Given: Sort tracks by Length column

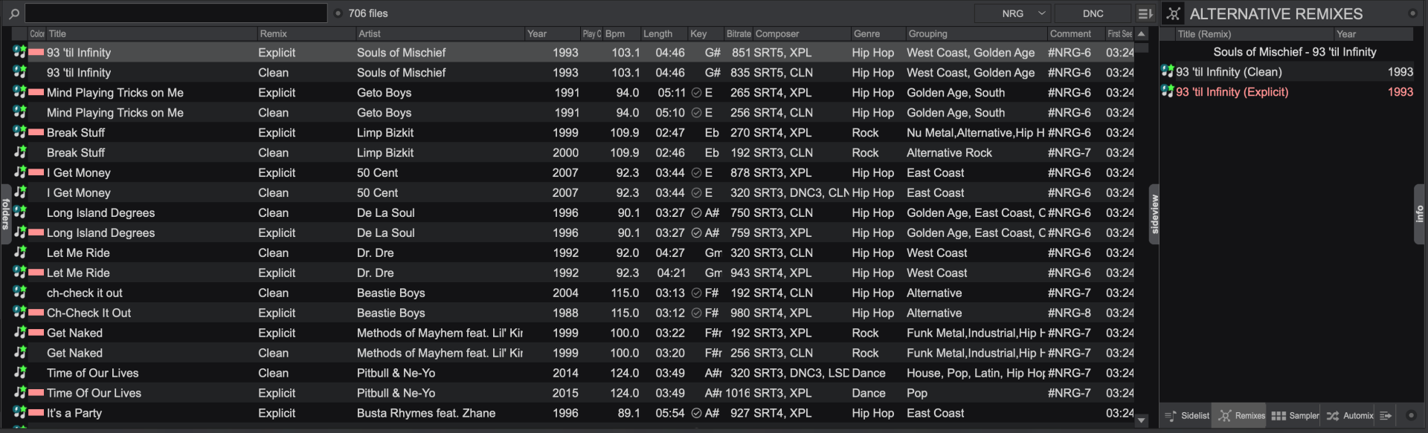Looking at the screenshot, I should tap(664, 33).
